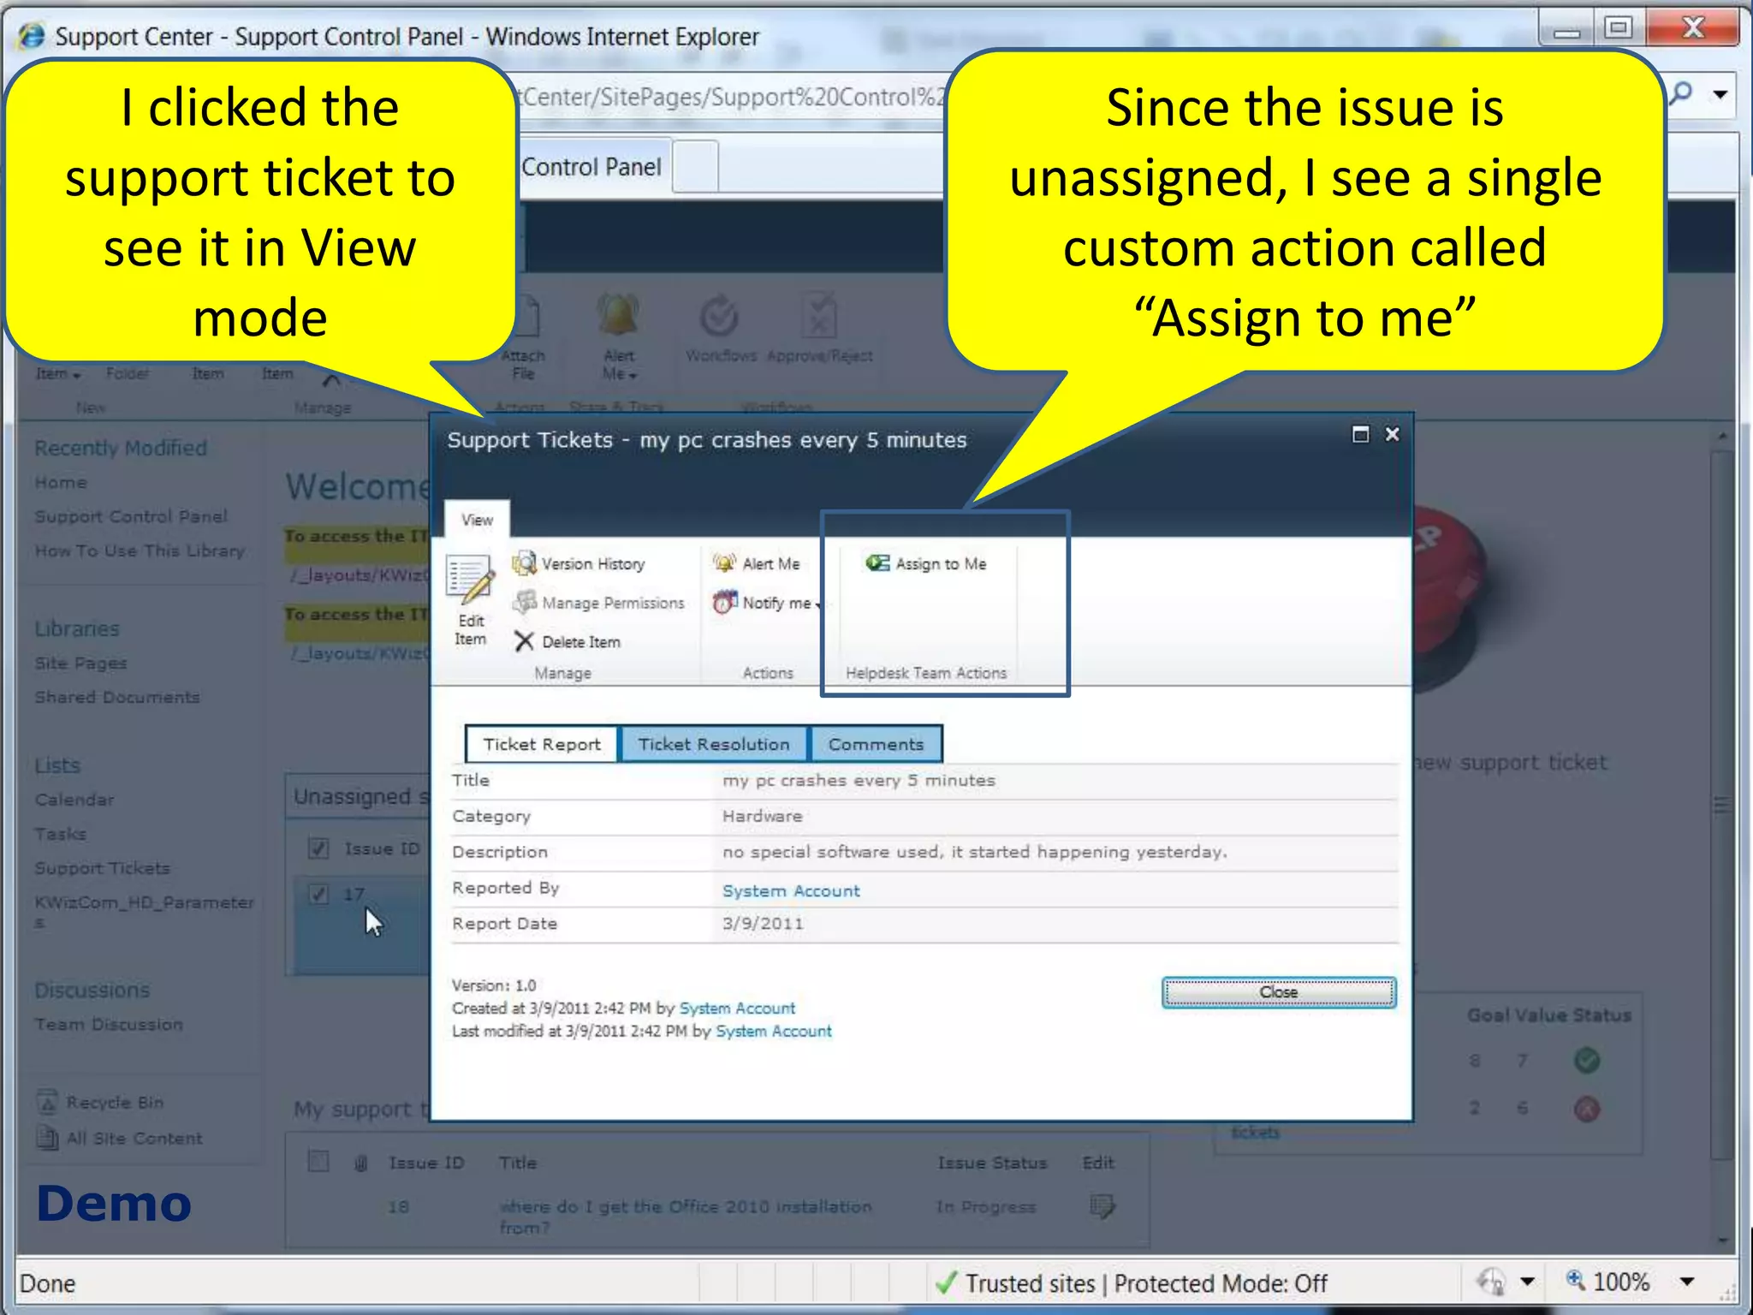The height and width of the screenshot is (1315, 1753).
Task: Open the Recycle Bin
Action: click(x=100, y=1102)
